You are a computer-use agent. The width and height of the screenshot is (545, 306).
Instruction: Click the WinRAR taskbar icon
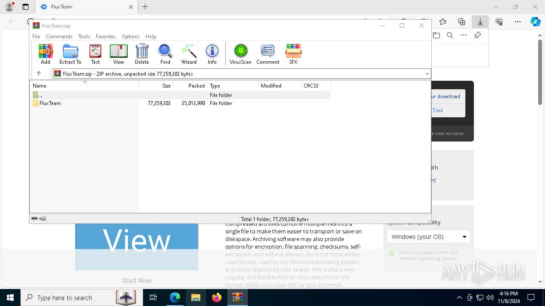(x=237, y=297)
